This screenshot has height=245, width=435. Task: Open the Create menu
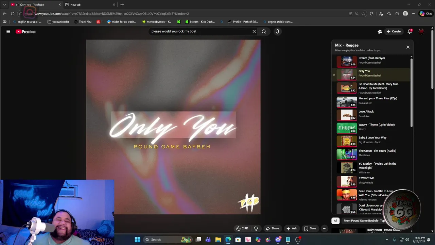[x=394, y=31]
